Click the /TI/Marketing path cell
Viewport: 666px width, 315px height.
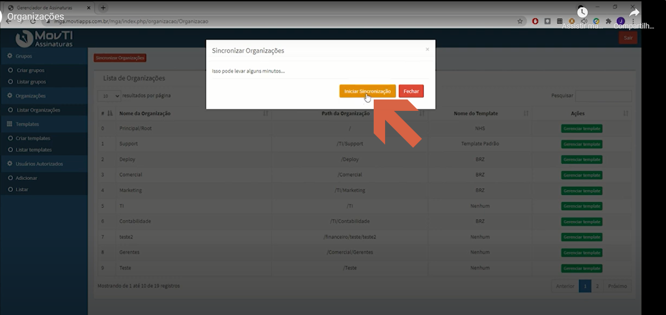(350, 191)
